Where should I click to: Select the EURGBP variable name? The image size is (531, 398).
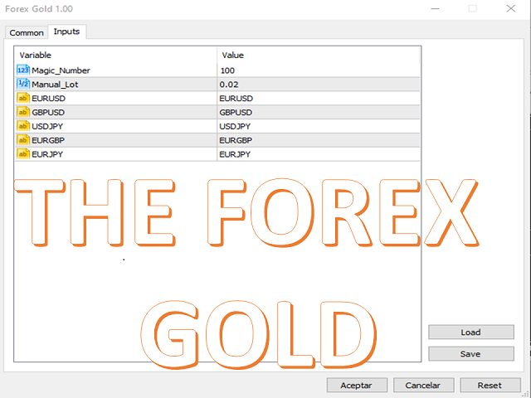click(48, 140)
